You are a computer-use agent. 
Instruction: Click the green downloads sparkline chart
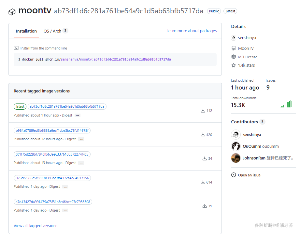[286, 104]
